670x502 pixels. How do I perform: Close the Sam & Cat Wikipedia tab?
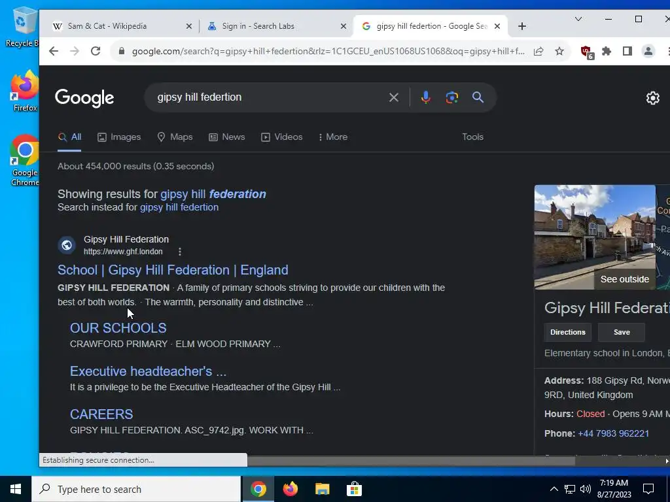coord(189,26)
